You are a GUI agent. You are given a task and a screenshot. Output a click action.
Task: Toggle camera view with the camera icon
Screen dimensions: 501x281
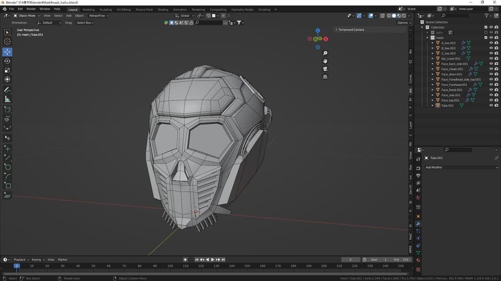pyautogui.click(x=325, y=69)
